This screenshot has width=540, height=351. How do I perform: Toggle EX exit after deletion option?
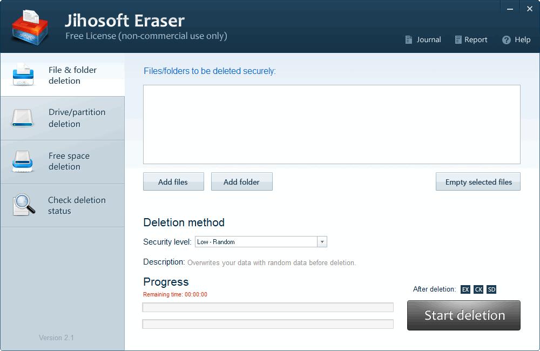pos(465,289)
